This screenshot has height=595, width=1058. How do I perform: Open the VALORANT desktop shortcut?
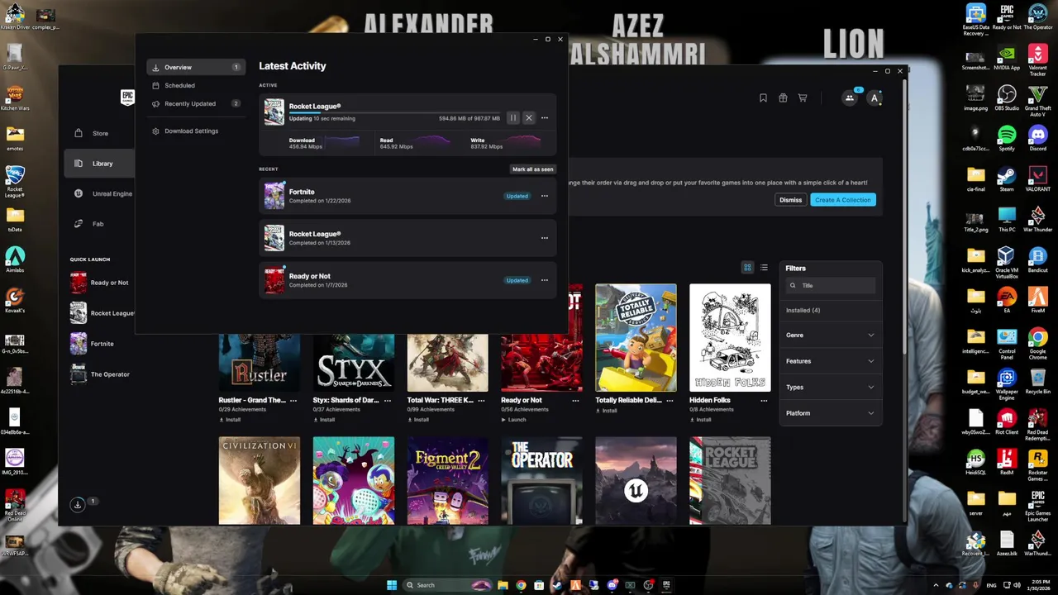pyautogui.click(x=1038, y=178)
